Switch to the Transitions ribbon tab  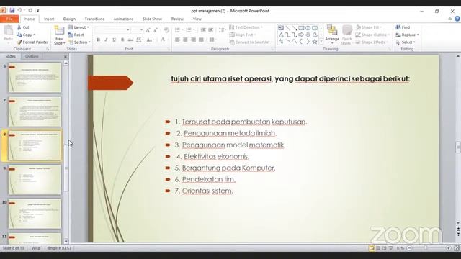point(94,19)
